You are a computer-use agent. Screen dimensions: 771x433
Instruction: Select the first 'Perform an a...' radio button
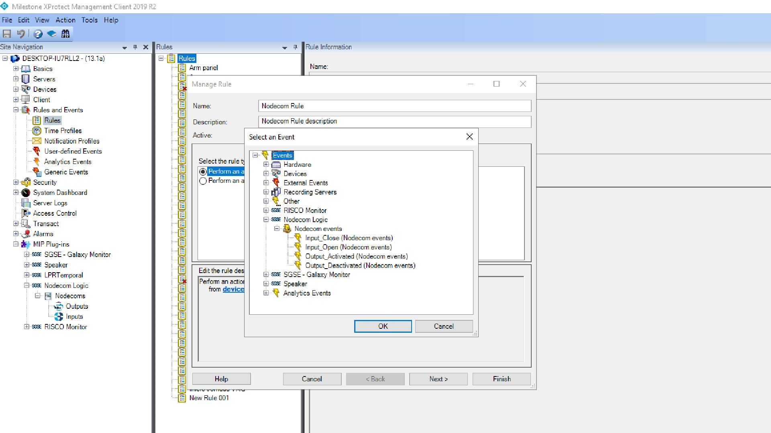click(203, 172)
